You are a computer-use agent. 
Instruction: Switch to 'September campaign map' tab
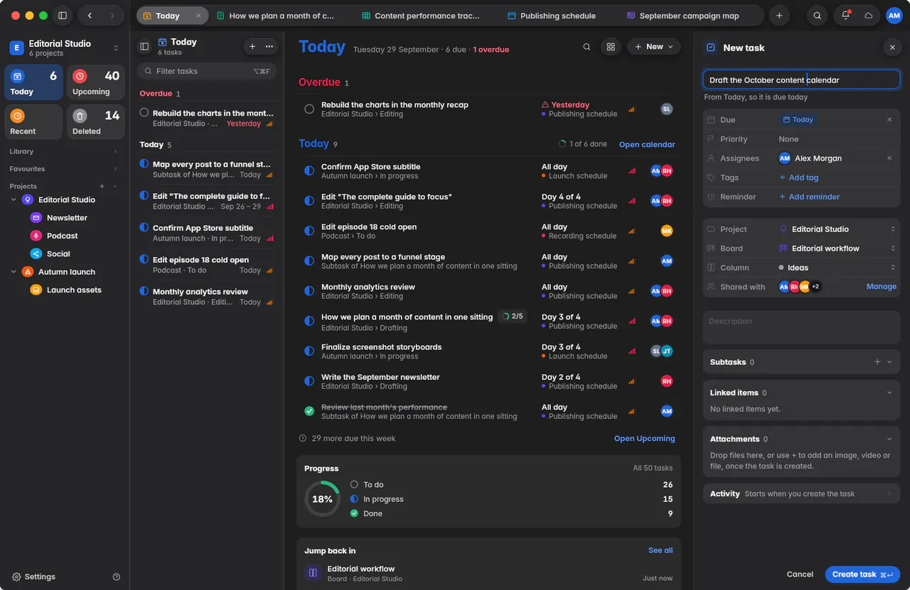(682, 16)
